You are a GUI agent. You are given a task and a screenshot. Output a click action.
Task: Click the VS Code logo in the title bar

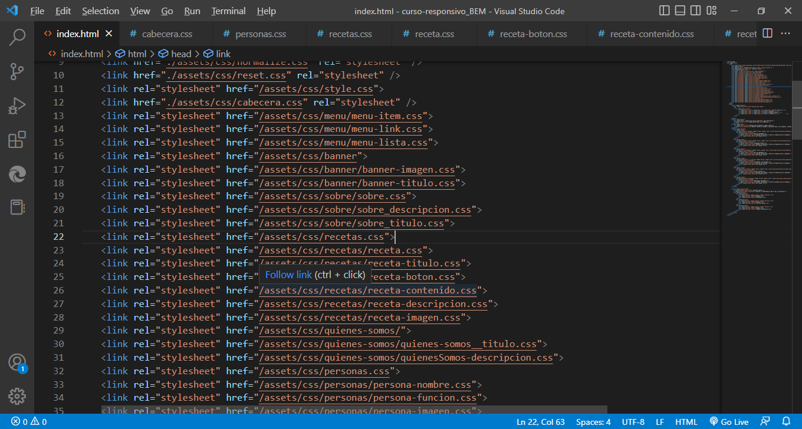pyautogui.click(x=12, y=11)
